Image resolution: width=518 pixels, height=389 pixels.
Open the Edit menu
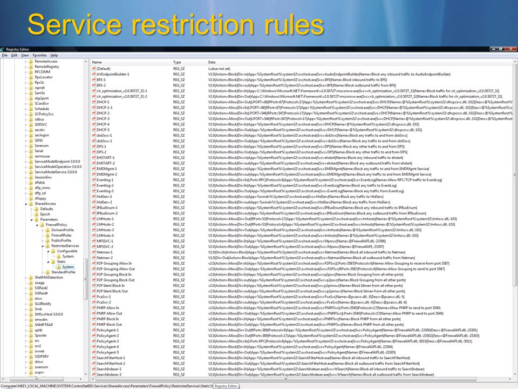(14, 55)
